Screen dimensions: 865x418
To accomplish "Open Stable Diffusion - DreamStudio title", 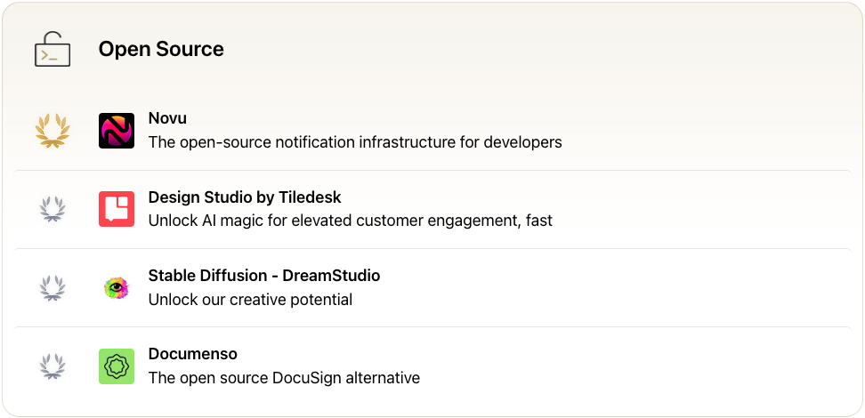I will click(264, 276).
